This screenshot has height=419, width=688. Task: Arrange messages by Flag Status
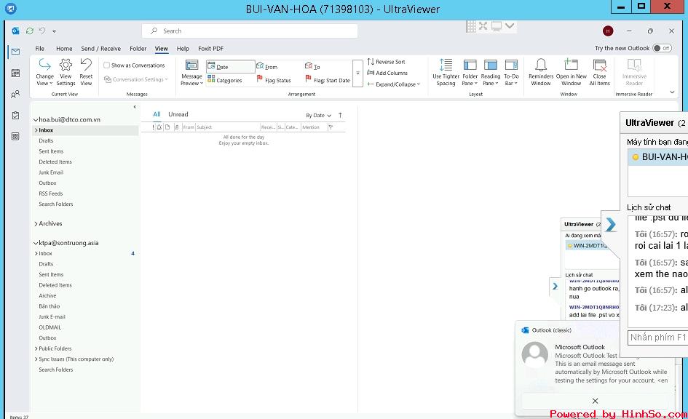[x=274, y=80]
